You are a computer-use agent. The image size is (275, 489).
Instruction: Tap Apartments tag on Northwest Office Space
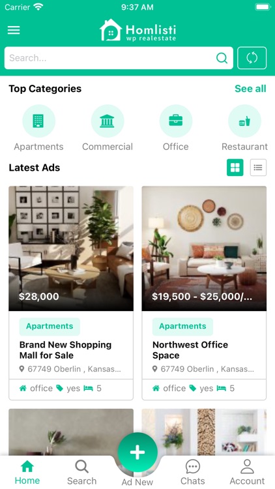pyautogui.click(x=182, y=327)
